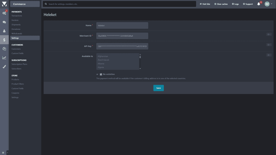Open the System gears icon in sidebar
Screen dimensions: 276x155
pyautogui.click(x=4, y=13)
